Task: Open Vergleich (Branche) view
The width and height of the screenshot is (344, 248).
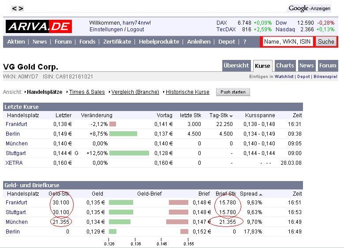Action: coord(135,92)
